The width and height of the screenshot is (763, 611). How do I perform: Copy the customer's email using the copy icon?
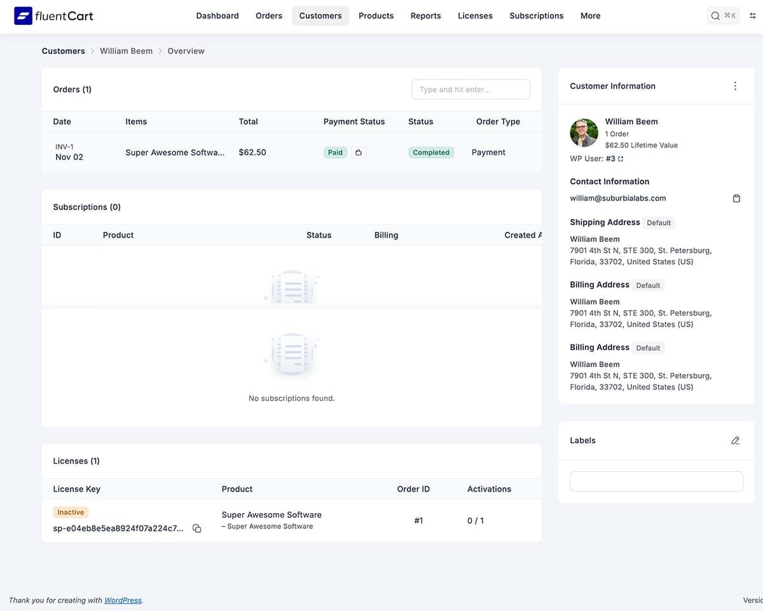736,198
